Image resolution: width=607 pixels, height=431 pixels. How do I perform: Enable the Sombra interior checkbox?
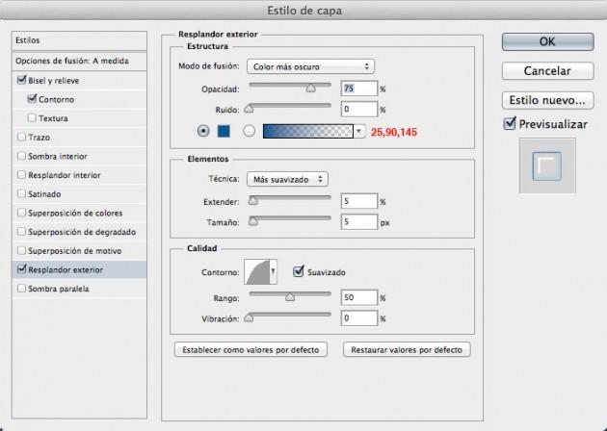click(x=21, y=156)
